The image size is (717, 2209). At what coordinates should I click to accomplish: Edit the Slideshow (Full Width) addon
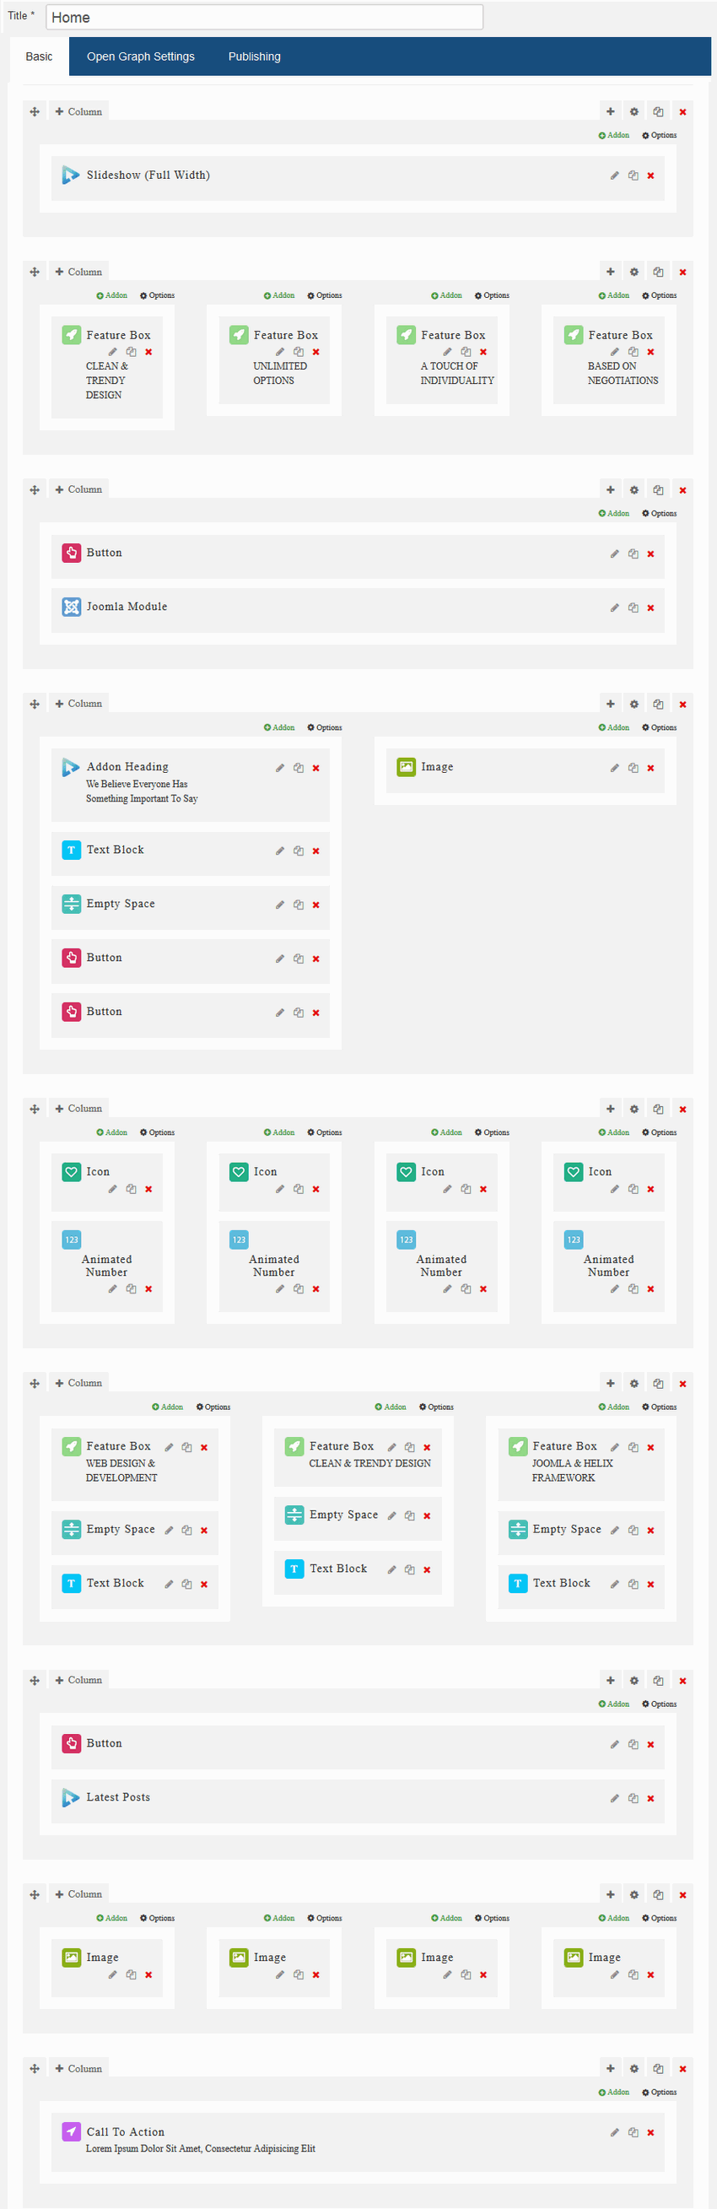[x=614, y=176]
